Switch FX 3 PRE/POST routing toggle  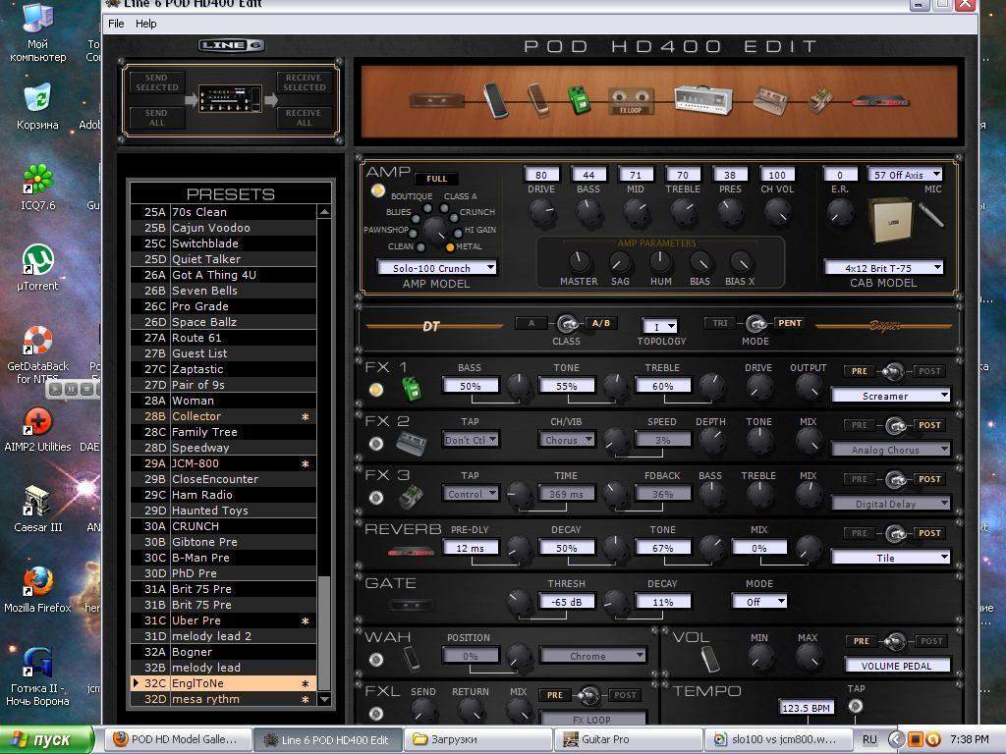pyautogui.click(x=893, y=479)
